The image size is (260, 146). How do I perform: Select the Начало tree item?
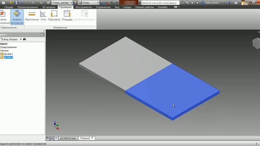coord(5,51)
